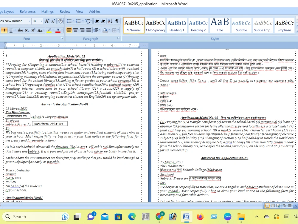Apply shading paint bucket to paragraph
Screen dimensions: 298x224
tap(105, 30)
